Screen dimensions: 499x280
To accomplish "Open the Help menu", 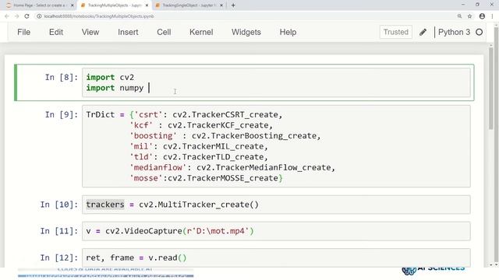I will [x=288, y=32].
